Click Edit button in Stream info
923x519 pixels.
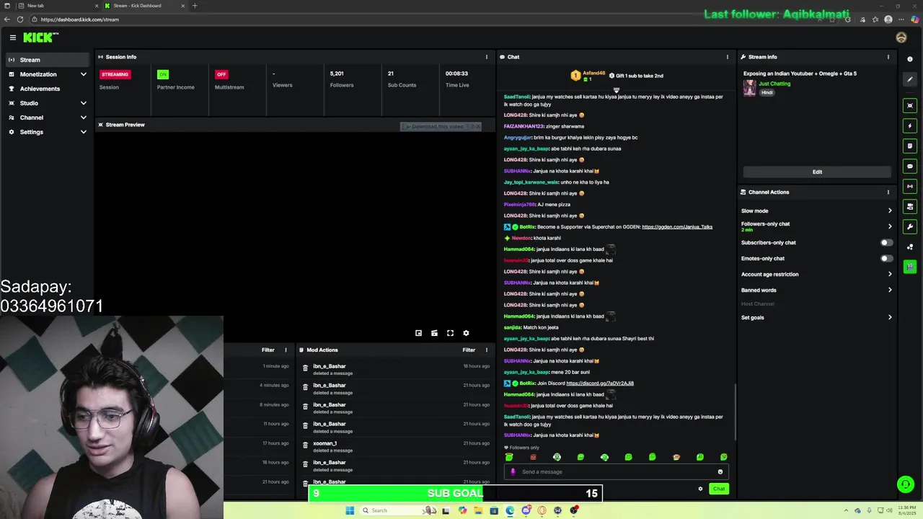[x=817, y=172]
